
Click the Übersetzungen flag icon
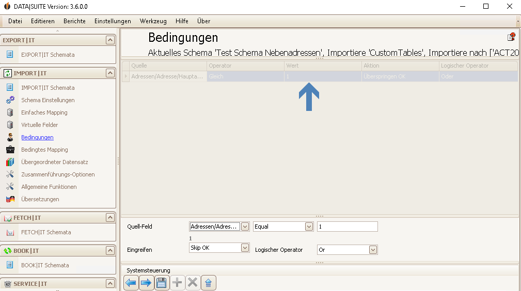pos(10,199)
